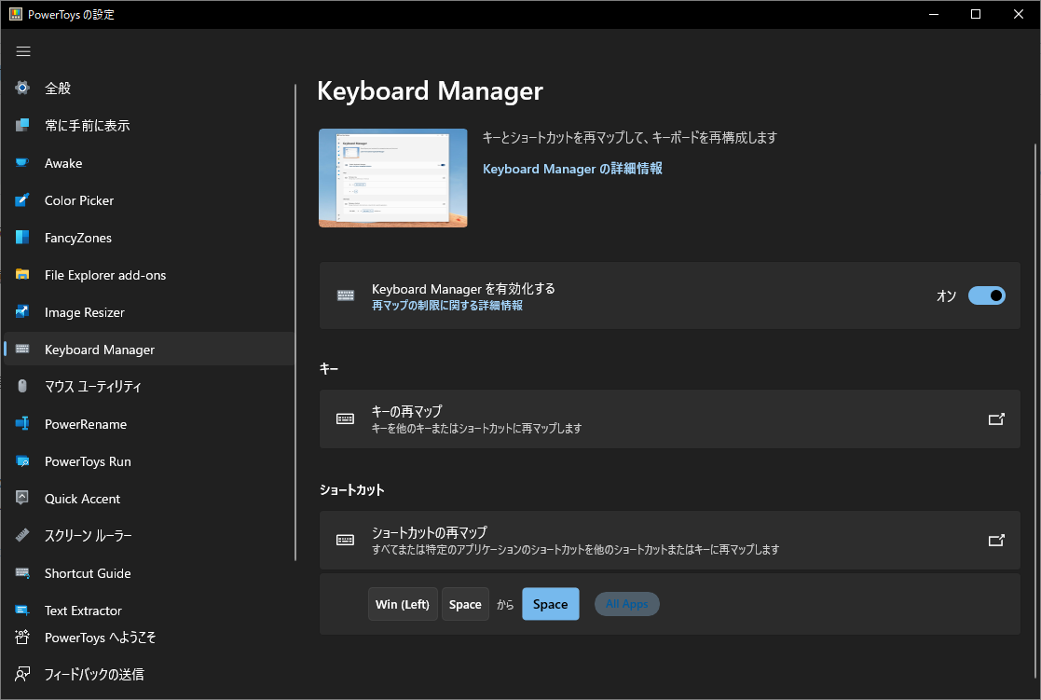The height and width of the screenshot is (700, 1041).
Task: Launch キーの再マップ with its pop-out icon
Action: 996,419
